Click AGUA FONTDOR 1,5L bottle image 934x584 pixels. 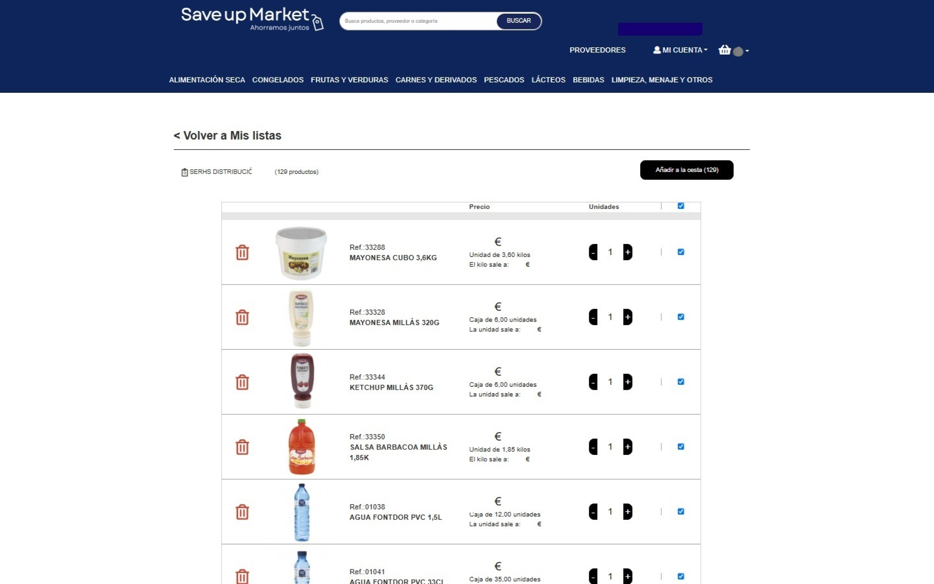click(301, 512)
